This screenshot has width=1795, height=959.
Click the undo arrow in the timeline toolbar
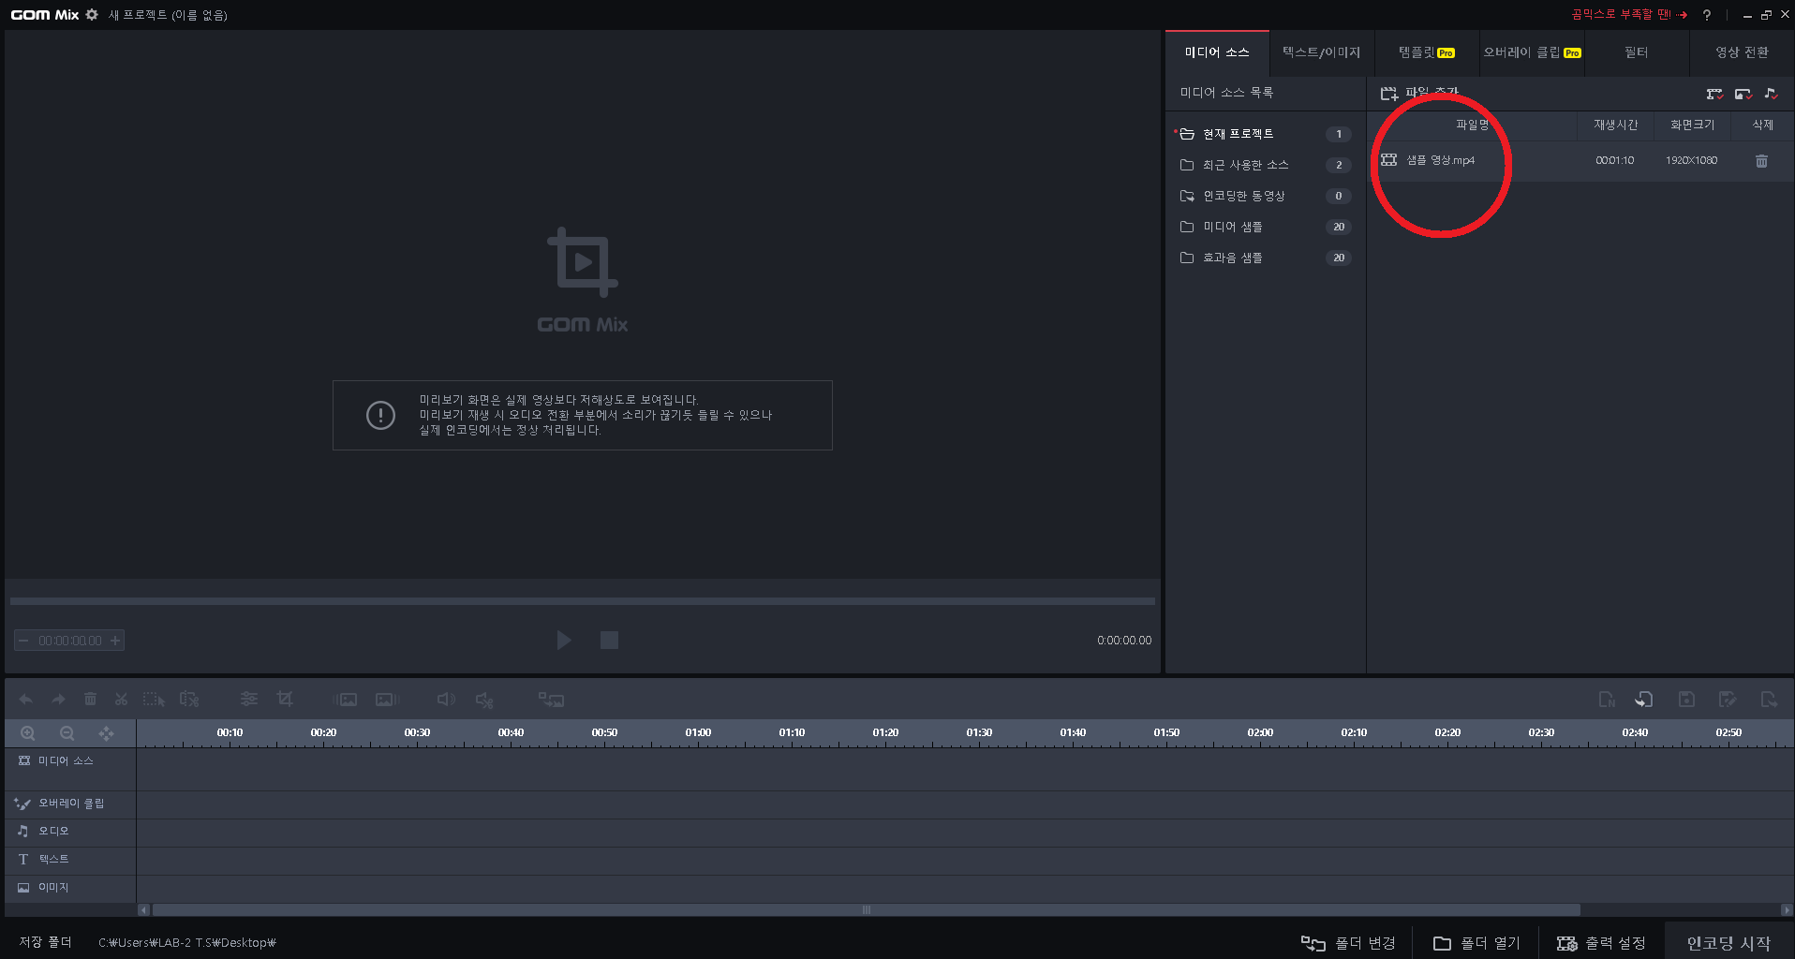(x=26, y=700)
